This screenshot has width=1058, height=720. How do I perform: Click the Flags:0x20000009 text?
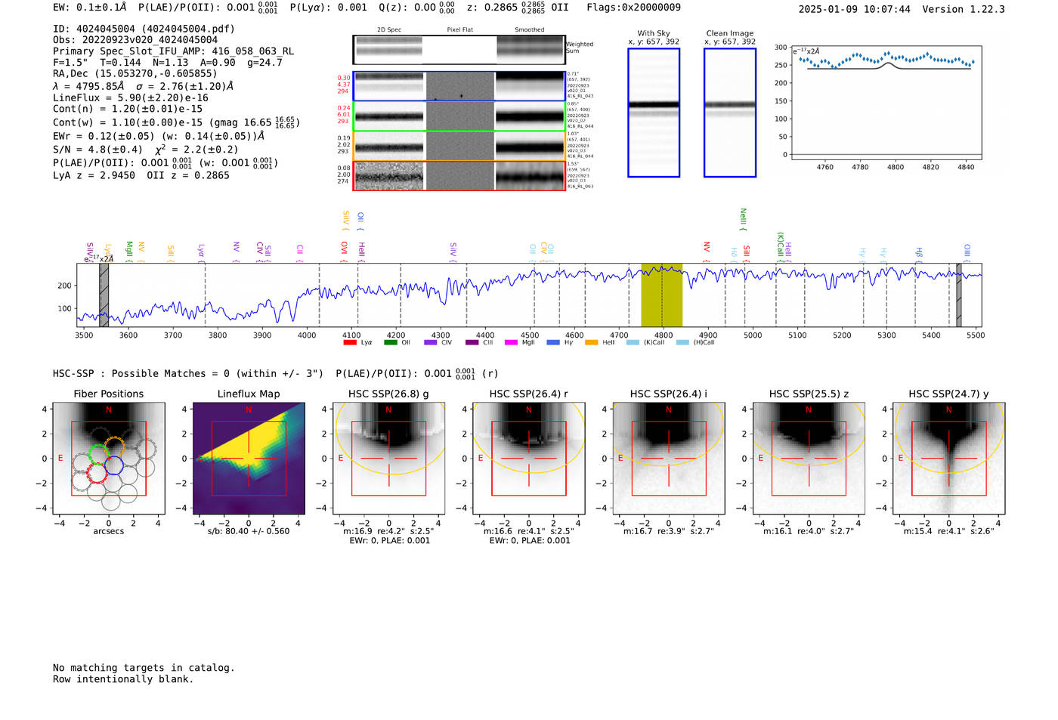pos(633,7)
